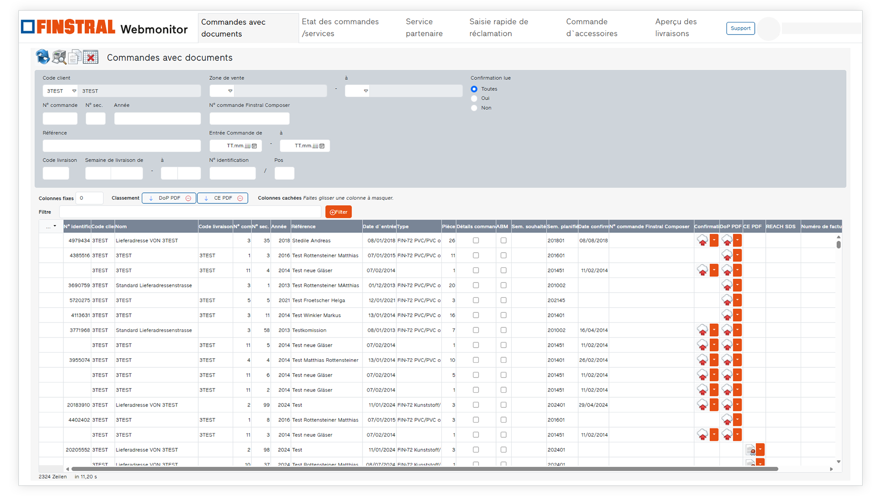Click the Finstral logo
Image resolution: width=881 pixels, height=496 pixels.
point(68,27)
